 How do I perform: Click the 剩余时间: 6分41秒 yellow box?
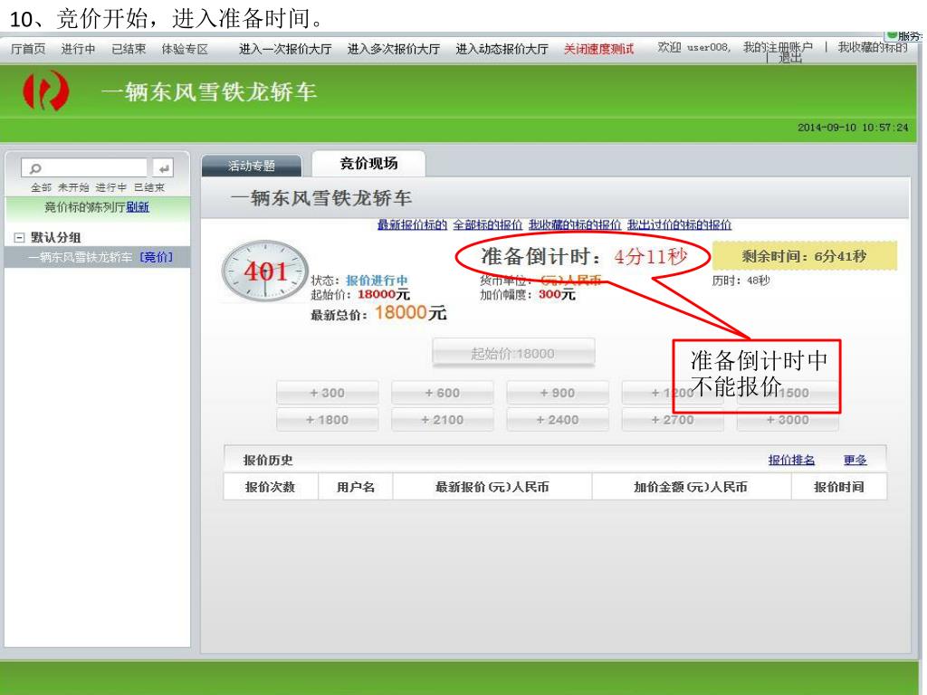point(804,256)
